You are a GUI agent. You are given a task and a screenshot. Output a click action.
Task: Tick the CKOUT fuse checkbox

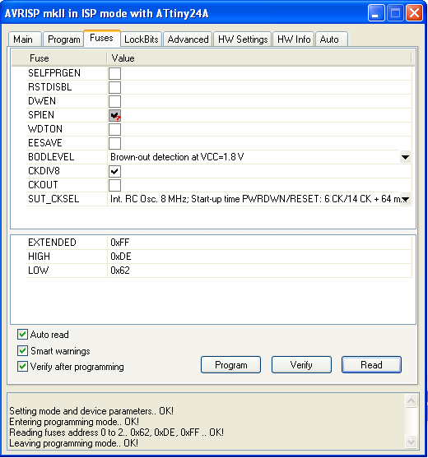114,186
